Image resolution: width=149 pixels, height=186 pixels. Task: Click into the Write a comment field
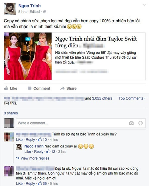[x=81, y=123]
